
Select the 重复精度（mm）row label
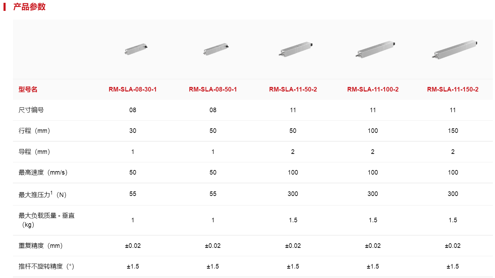pos(41,246)
